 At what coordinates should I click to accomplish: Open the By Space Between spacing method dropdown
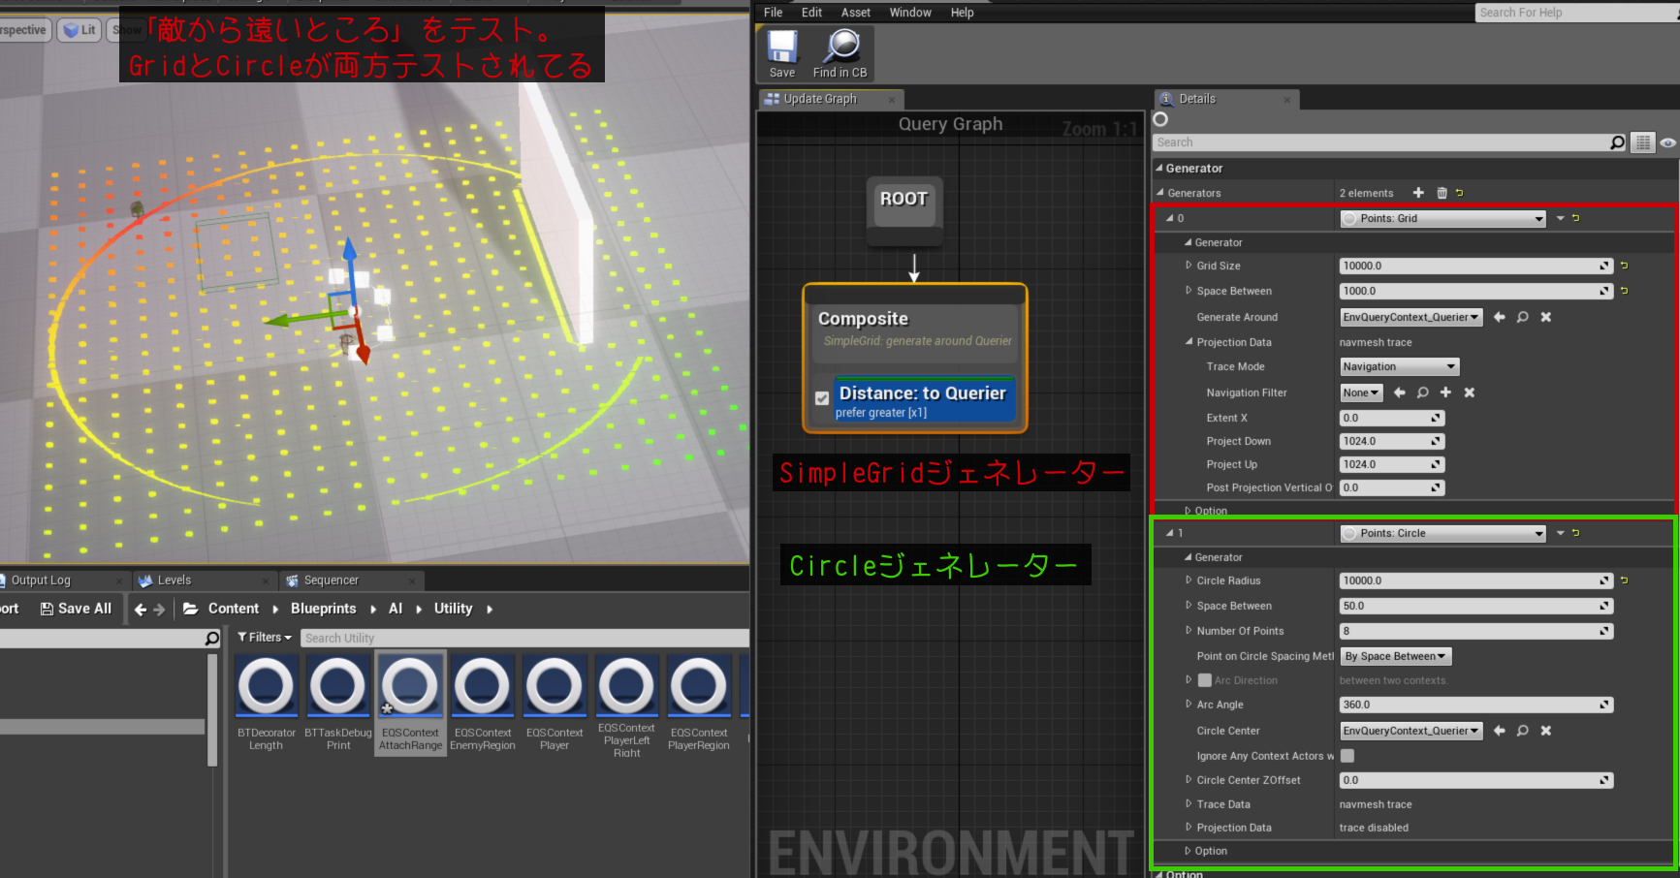pyautogui.click(x=1394, y=656)
